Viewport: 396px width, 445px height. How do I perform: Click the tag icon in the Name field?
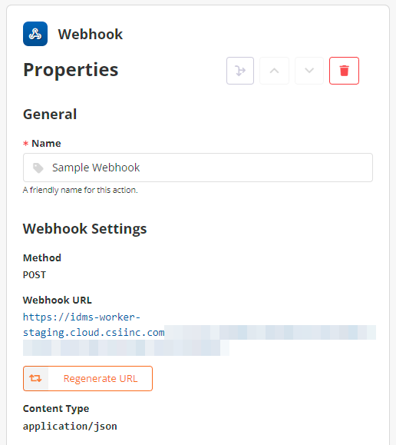point(38,168)
